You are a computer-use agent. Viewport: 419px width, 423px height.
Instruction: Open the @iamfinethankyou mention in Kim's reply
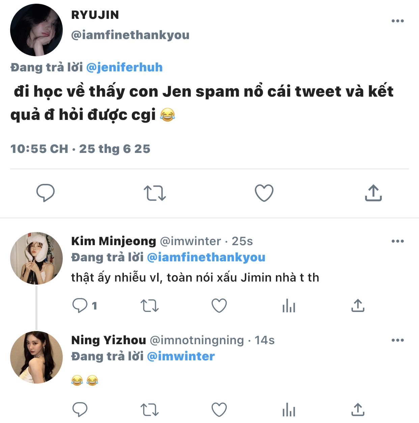206,257
